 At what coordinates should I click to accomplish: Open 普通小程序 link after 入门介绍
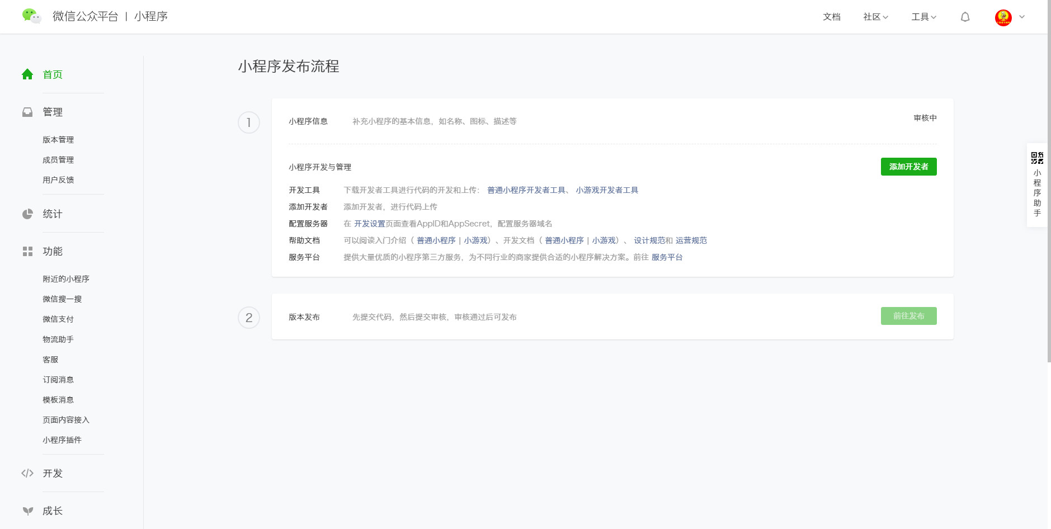point(436,240)
